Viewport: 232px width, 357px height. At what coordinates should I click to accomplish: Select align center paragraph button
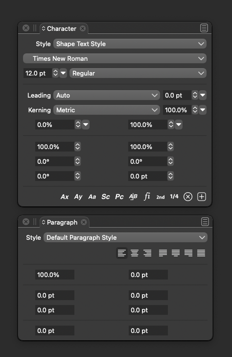(135, 253)
